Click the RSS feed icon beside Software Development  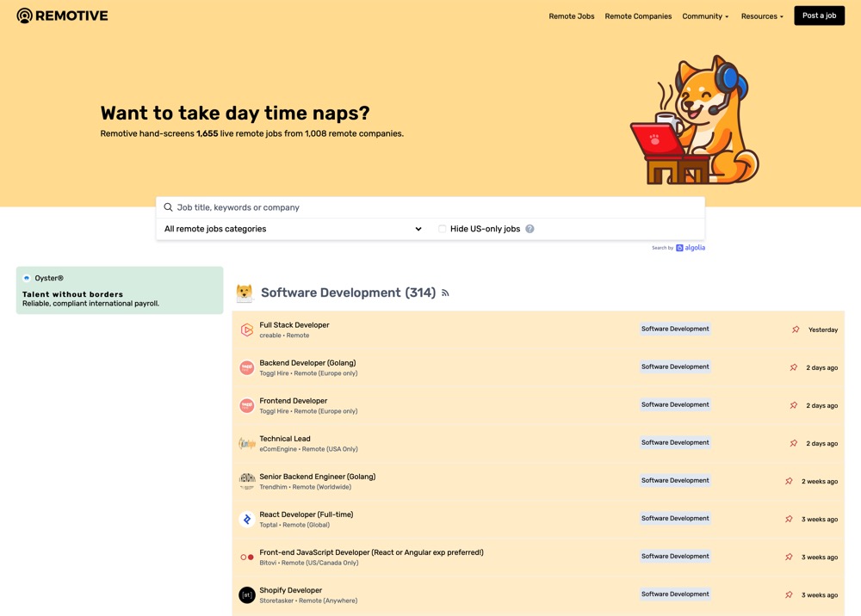(x=445, y=293)
